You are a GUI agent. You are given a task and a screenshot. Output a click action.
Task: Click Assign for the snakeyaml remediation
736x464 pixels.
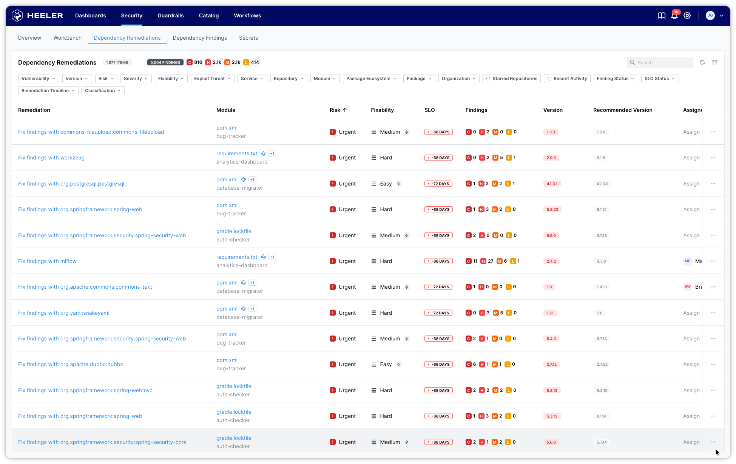[691, 313]
